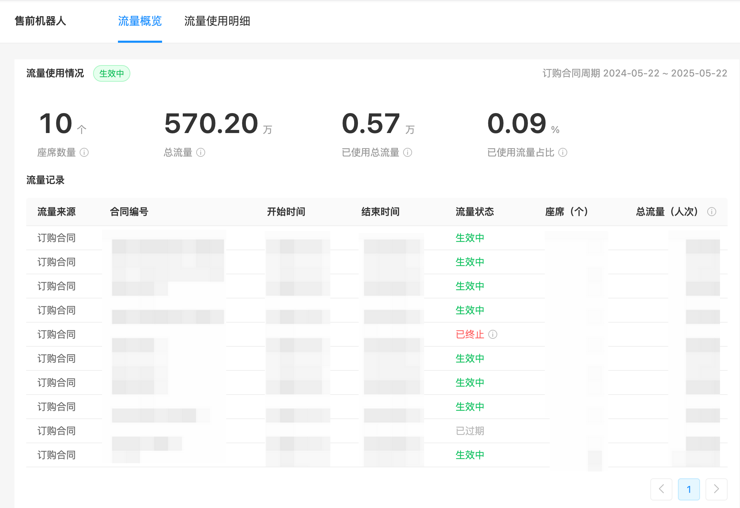Click the red 已终止 status text
Image resolution: width=740 pixels, height=508 pixels.
click(x=470, y=334)
